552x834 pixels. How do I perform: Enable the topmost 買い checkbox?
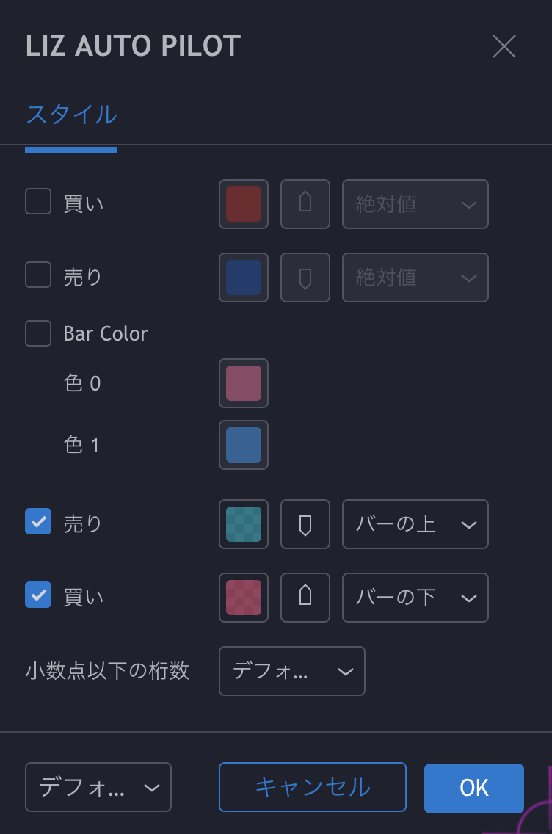pyautogui.click(x=37, y=201)
